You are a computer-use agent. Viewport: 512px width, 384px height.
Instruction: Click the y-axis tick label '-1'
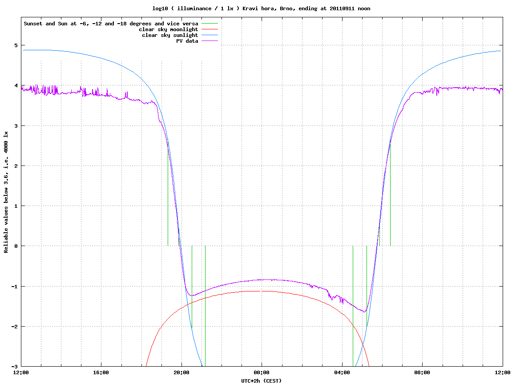(x=15, y=287)
